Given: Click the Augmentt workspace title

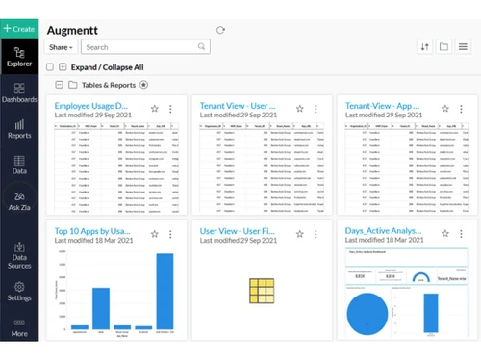Looking at the screenshot, I should click(72, 31).
